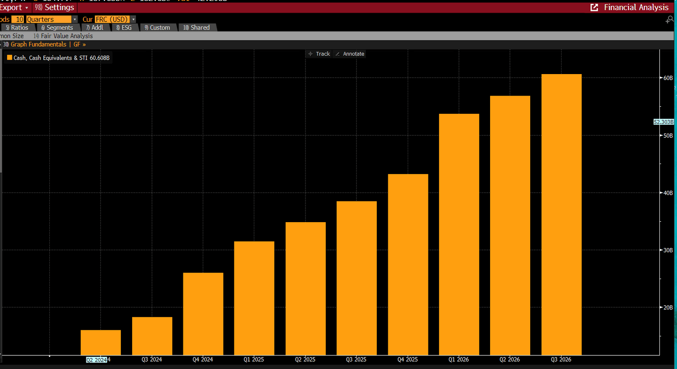
Task: Switch to the Segments tab
Action: [x=57, y=27]
